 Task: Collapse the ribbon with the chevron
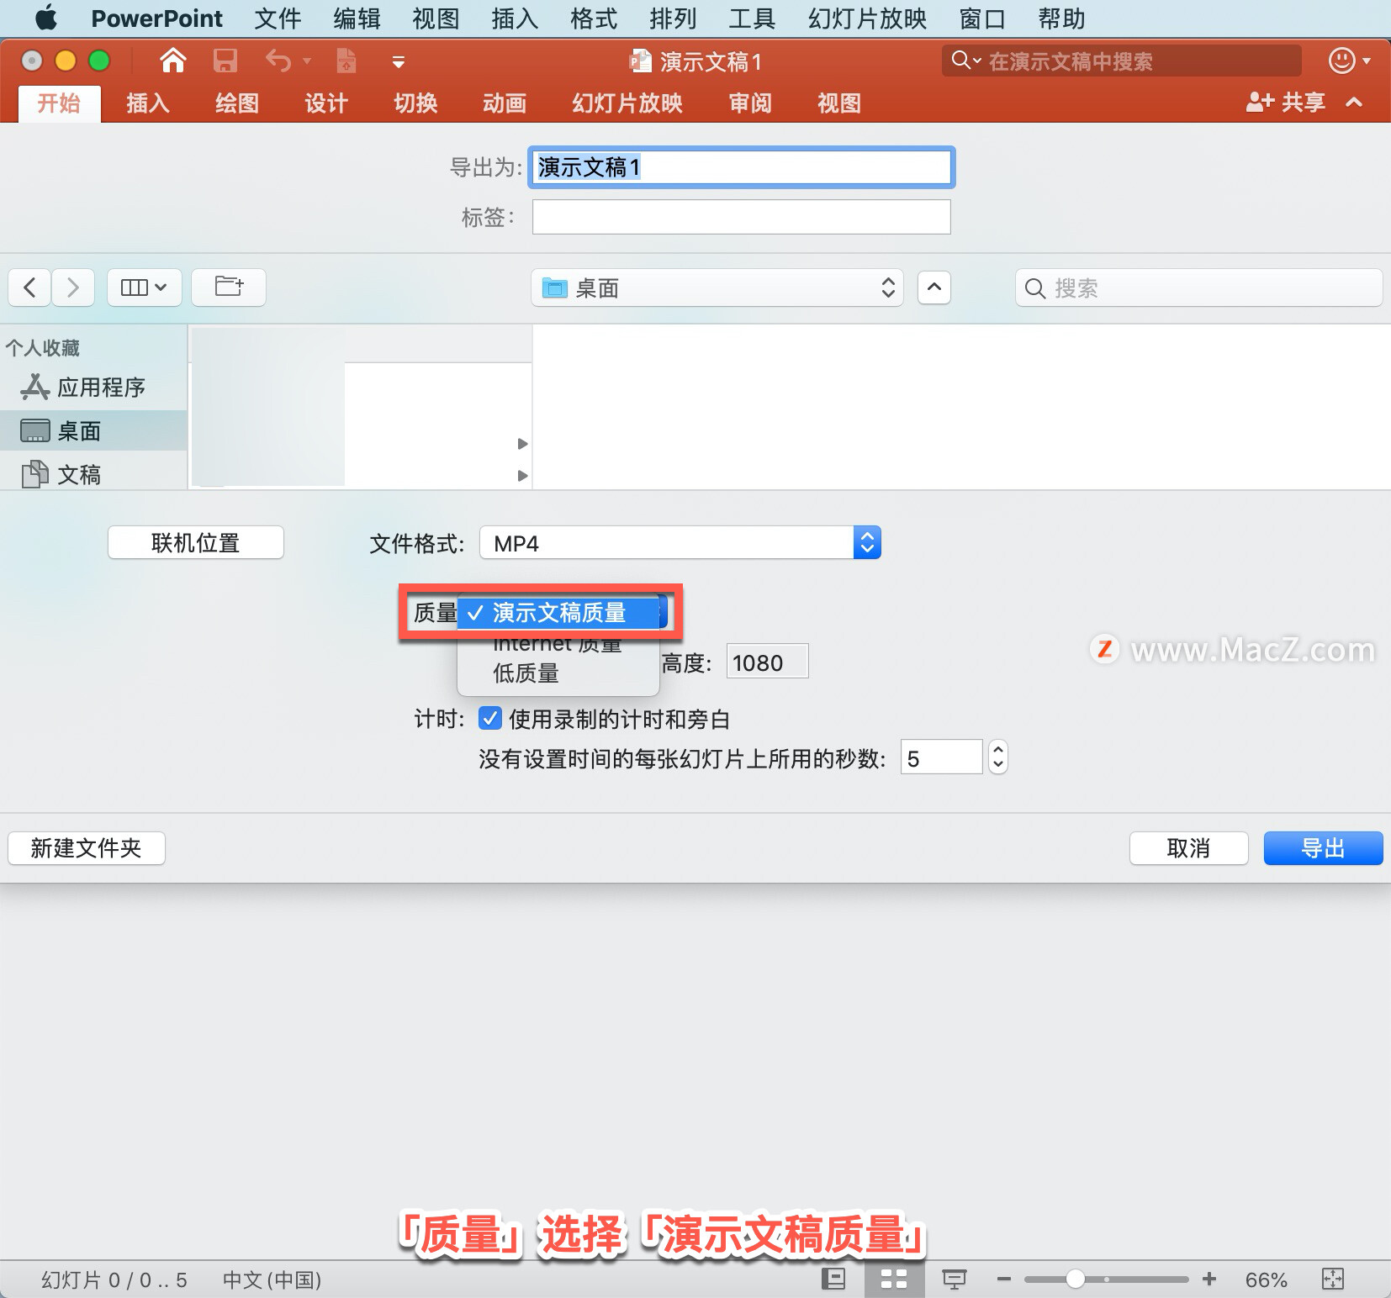pyautogui.click(x=1354, y=103)
